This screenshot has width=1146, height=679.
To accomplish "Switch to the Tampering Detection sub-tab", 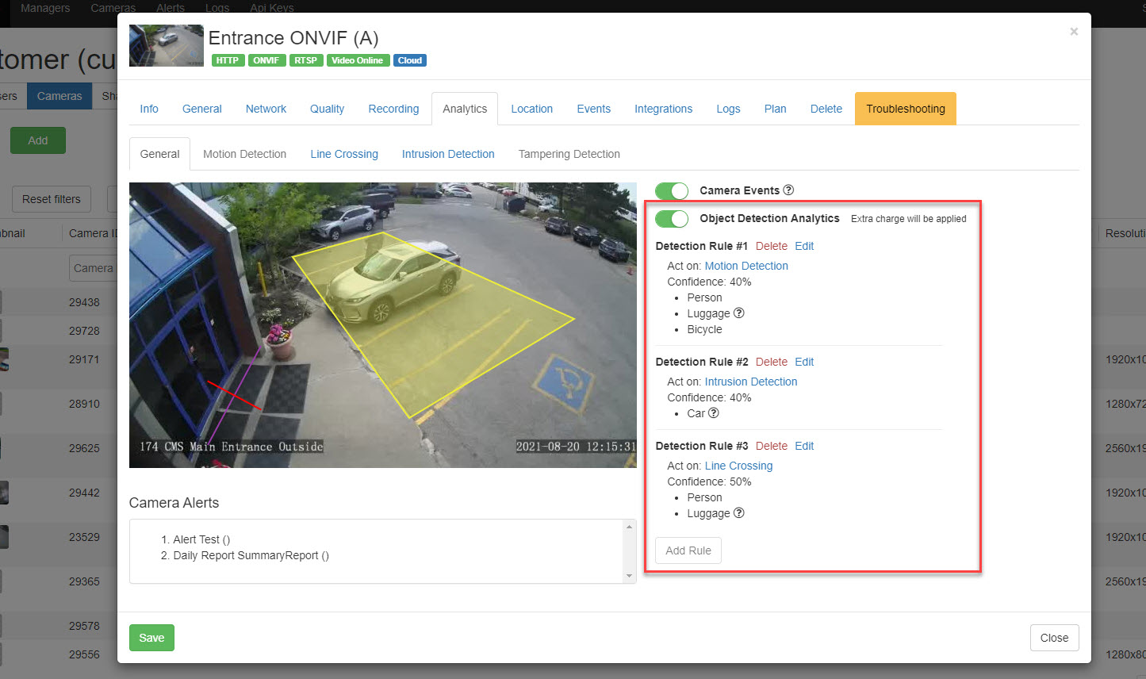I will pyautogui.click(x=569, y=153).
